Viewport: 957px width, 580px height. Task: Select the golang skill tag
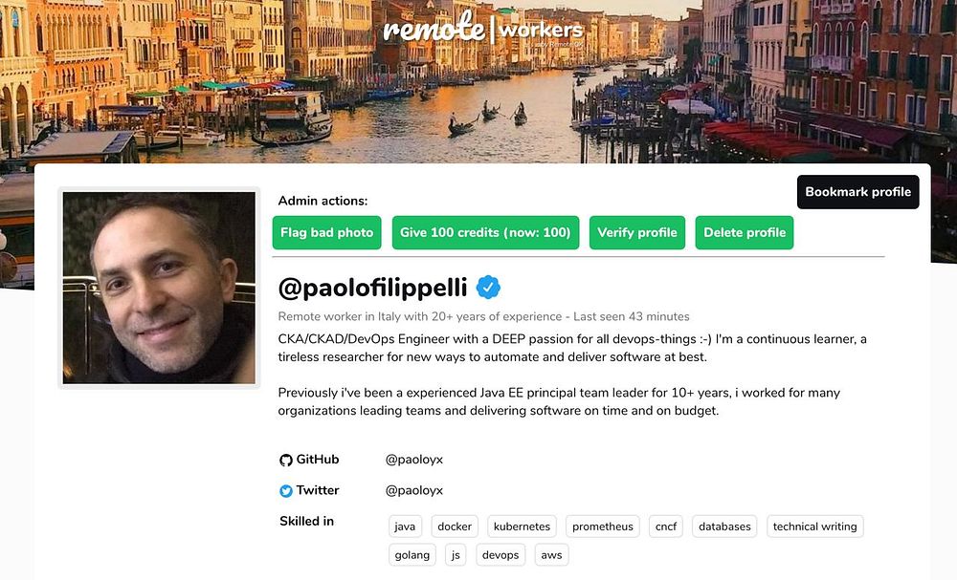tap(412, 555)
